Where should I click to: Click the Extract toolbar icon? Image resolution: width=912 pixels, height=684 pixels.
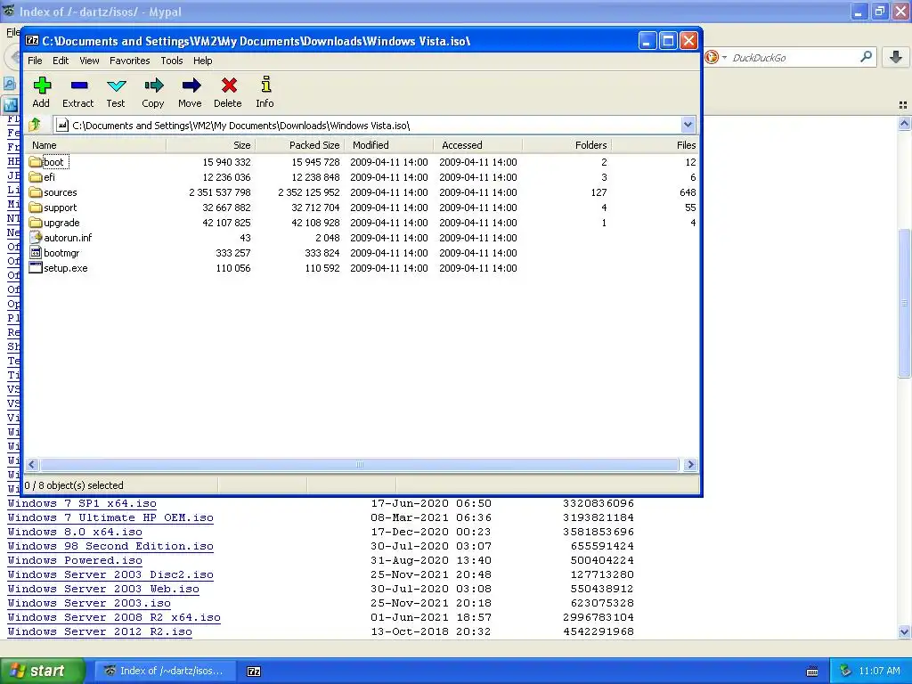coord(78,86)
